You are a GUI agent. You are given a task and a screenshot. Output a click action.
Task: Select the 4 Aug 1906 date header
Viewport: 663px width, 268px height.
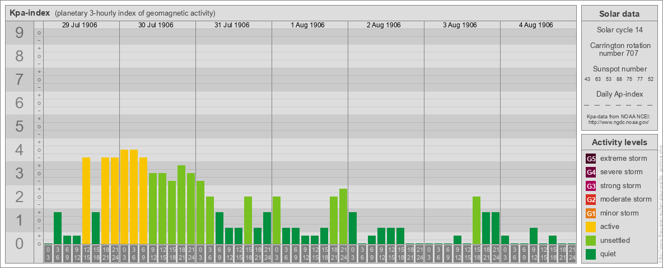(536, 25)
